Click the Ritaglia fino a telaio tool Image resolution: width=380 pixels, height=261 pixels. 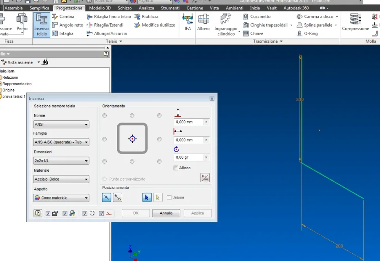coord(109,17)
